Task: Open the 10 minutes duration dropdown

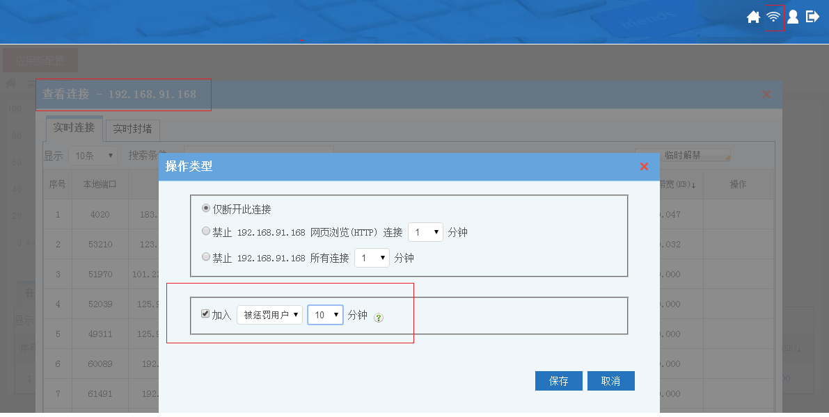Action: click(x=325, y=315)
